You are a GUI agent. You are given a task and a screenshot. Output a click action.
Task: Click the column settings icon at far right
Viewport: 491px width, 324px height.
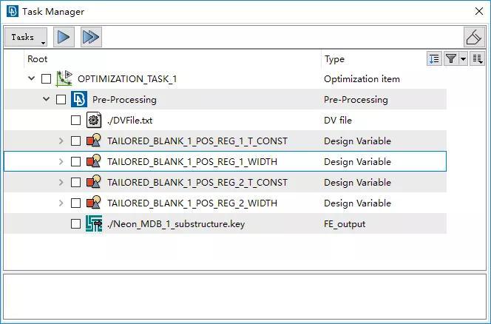click(478, 58)
